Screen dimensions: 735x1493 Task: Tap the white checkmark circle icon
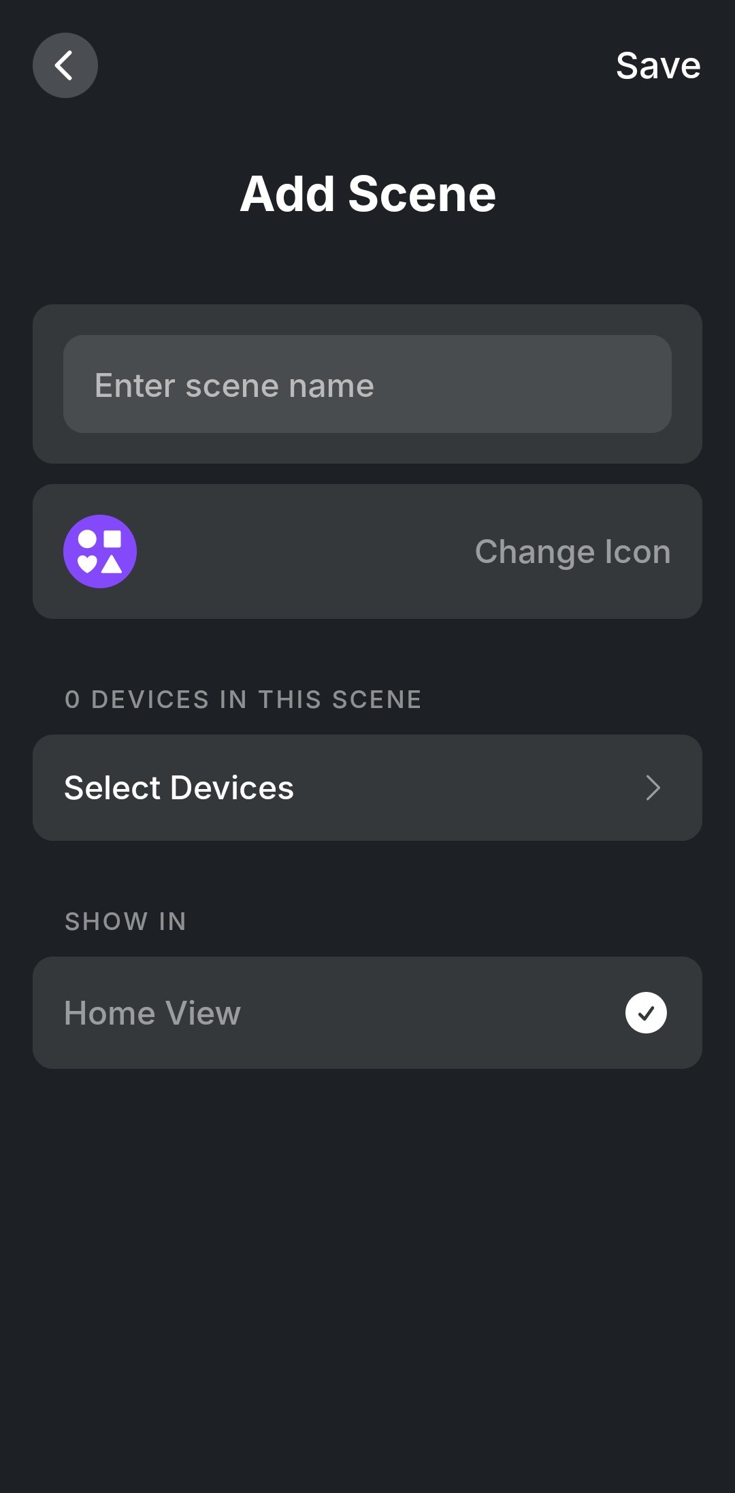[x=646, y=1012]
